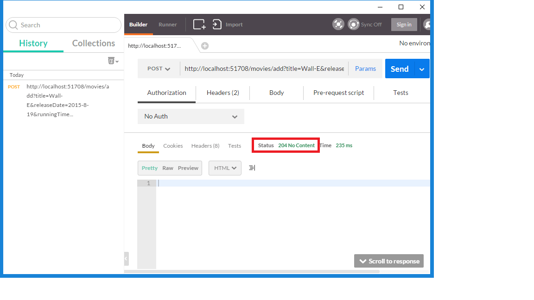Open the Headers (2) request tab
534x300 pixels.
tap(222, 93)
